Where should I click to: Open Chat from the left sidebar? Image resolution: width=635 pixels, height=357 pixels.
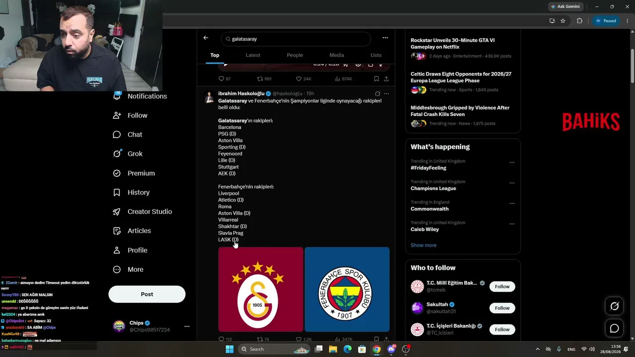[127, 134]
